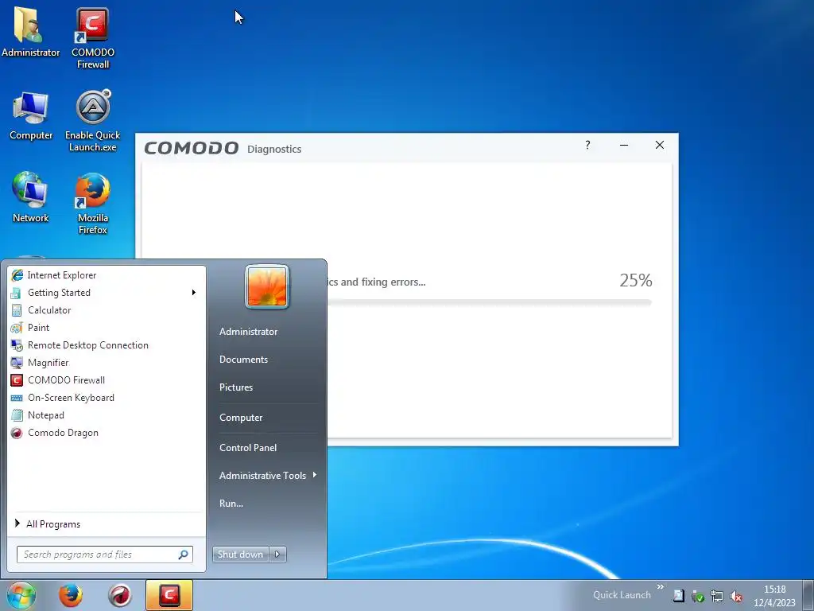814x611 pixels.
Task: Click the diagnostics progress bar
Action: pyautogui.click(x=489, y=302)
